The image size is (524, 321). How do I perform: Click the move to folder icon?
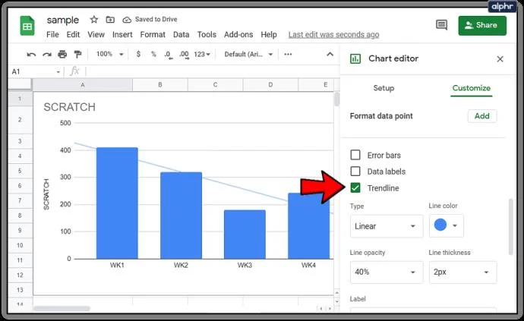(110, 20)
